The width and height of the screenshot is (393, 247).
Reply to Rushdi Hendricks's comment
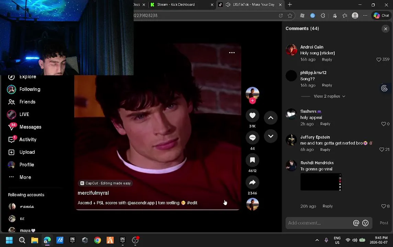pyautogui.click(x=328, y=206)
